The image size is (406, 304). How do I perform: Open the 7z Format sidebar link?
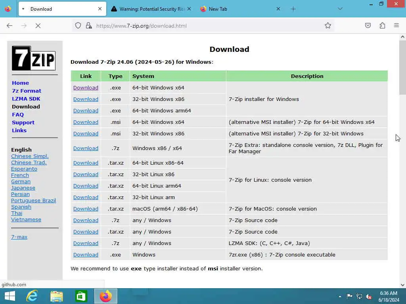point(27,91)
